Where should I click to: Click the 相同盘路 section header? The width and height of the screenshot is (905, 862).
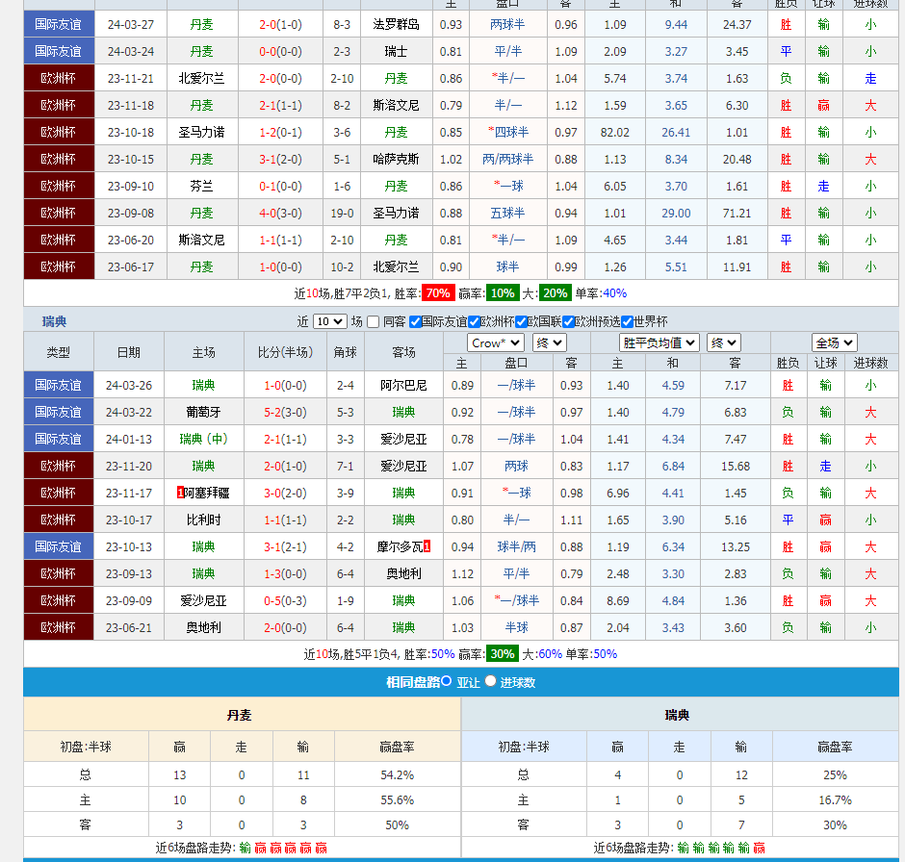(412, 682)
